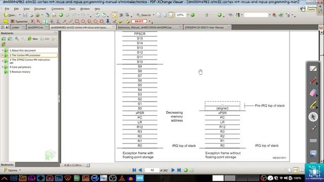324x182 pixels.
Task: Click the zoom percentage field showing 137%
Action: point(180,15)
